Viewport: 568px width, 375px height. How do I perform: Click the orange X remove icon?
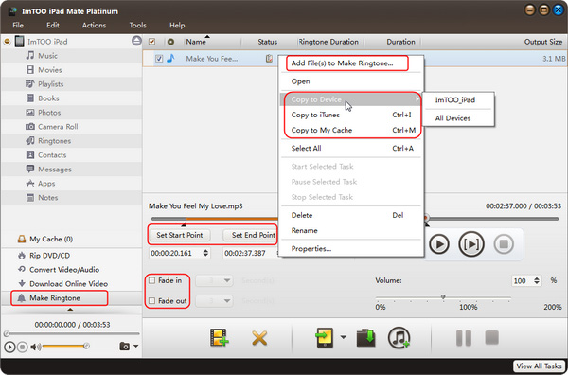coord(259,338)
